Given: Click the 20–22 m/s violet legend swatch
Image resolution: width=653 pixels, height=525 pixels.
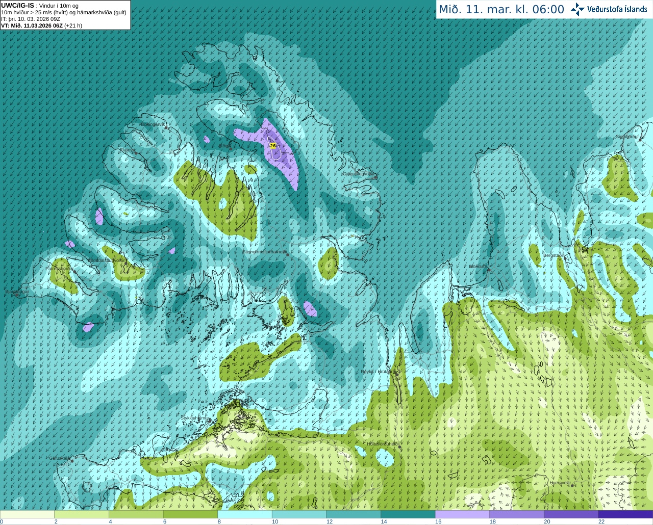Looking at the screenshot, I should tap(571, 514).
